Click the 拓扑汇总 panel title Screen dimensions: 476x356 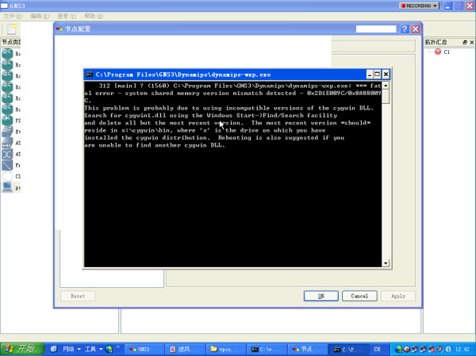click(x=436, y=42)
